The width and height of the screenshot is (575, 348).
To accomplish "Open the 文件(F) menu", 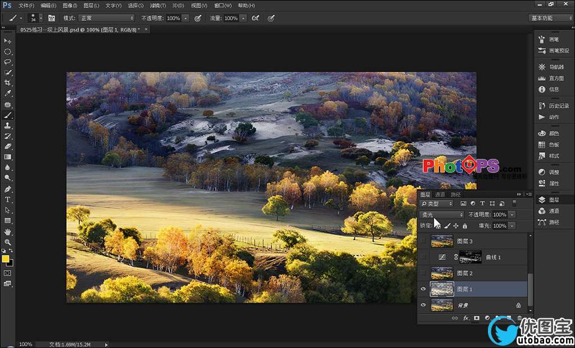I will [x=26, y=6].
